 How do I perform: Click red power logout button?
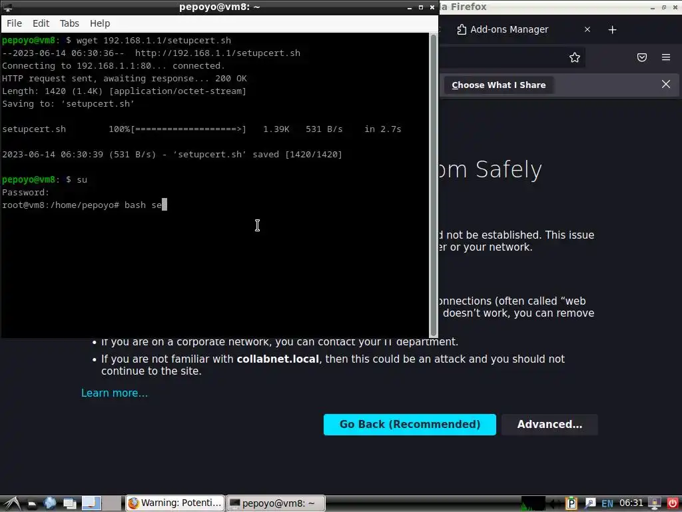(x=673, y=503)
